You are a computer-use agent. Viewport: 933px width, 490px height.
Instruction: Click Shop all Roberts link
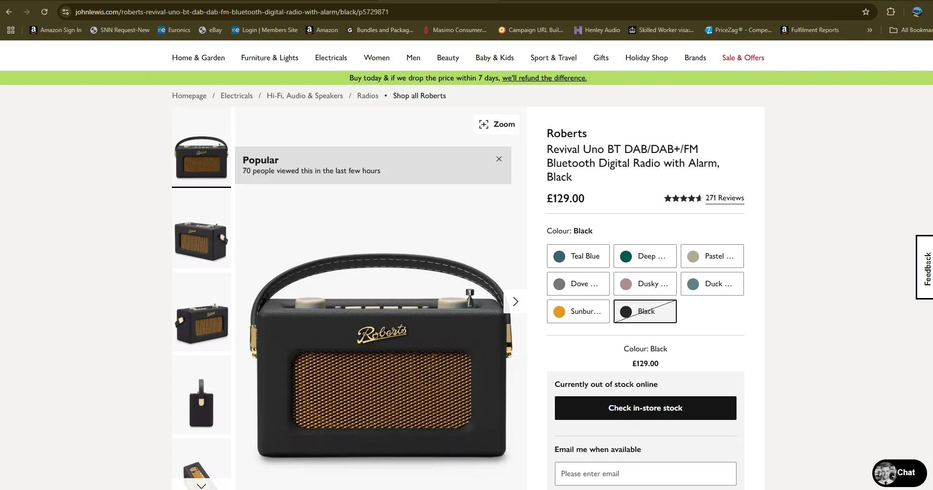419,96
